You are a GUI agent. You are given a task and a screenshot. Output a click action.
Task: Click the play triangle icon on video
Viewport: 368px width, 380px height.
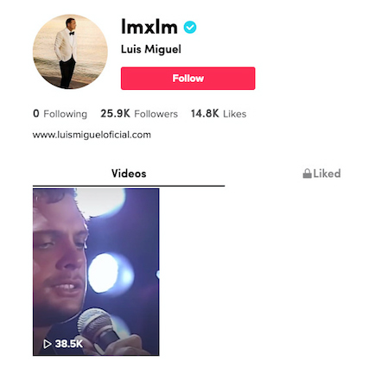tap(48, 344)
